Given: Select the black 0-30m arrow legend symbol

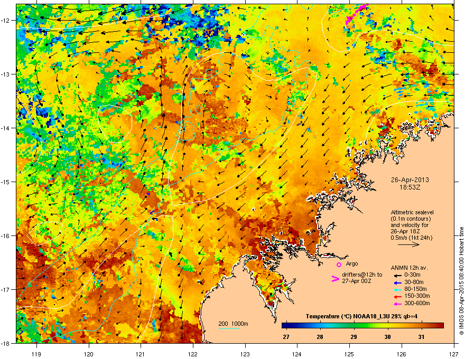Looking at the screenshot, I should coord(397,275).
